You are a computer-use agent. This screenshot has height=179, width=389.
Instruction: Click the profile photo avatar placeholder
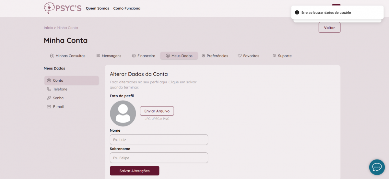(x=123, y=113)
